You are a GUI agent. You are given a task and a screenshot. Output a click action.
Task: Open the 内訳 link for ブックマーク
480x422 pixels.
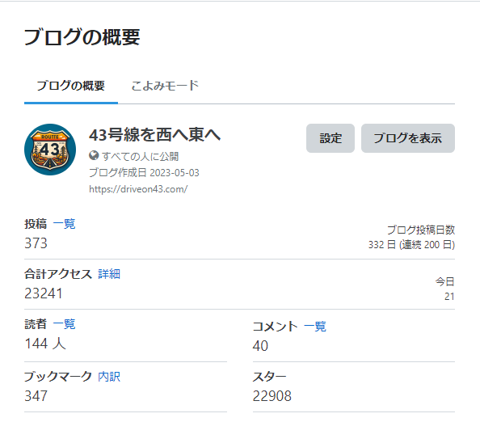(x=109, y=377)
